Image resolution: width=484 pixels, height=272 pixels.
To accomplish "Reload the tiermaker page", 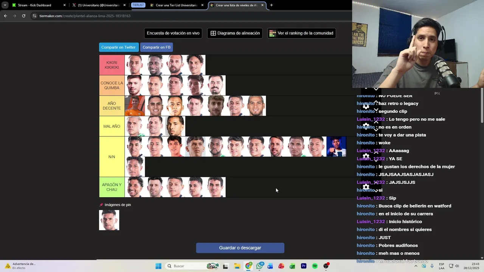I will (23, 16).
